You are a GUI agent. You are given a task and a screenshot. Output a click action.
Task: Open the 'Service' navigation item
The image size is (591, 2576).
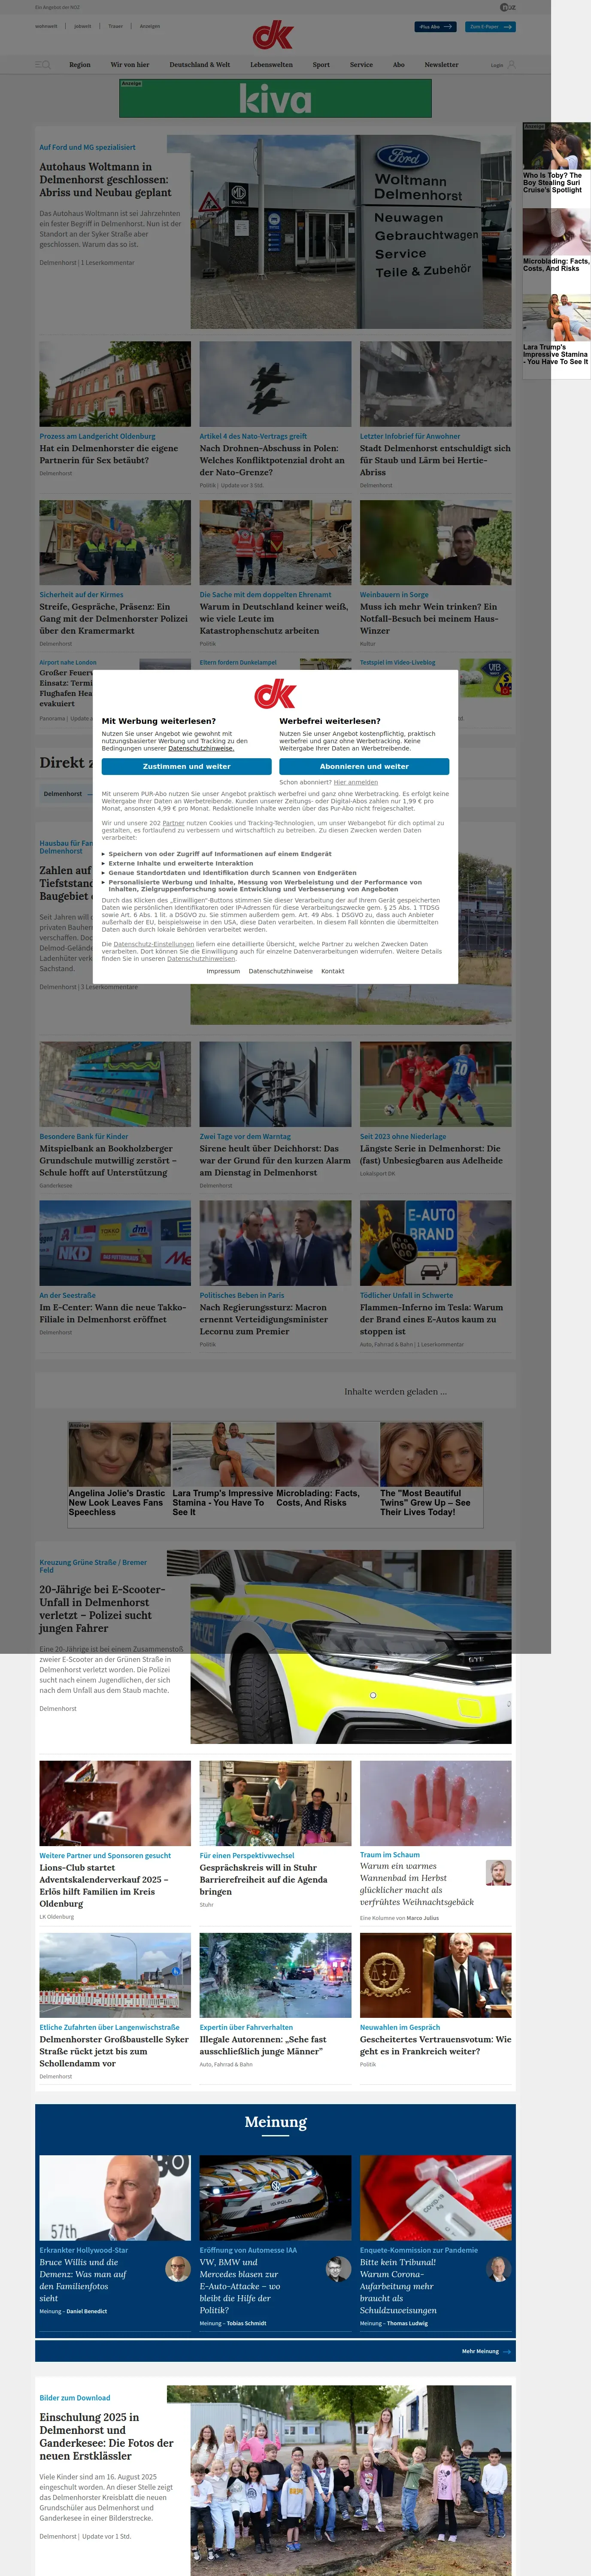(361, 65)
